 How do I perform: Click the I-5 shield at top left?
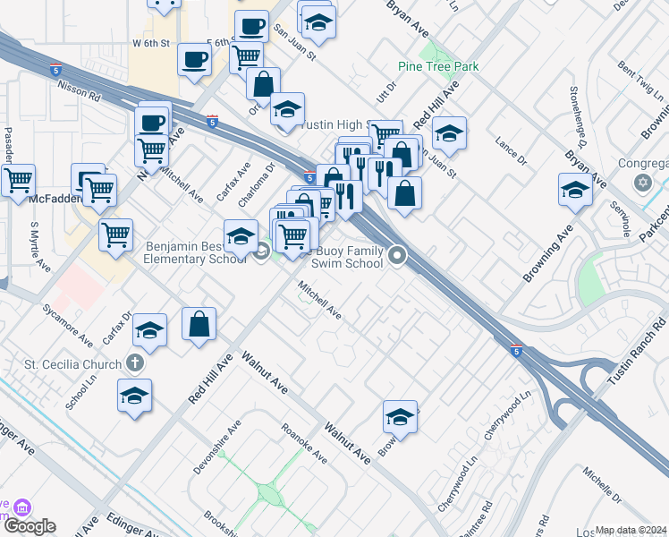55,70
